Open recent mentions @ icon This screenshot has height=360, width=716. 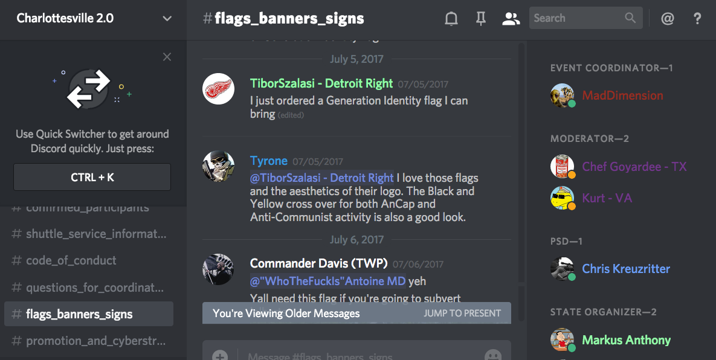pyautogui.click(x=667, y=18)
